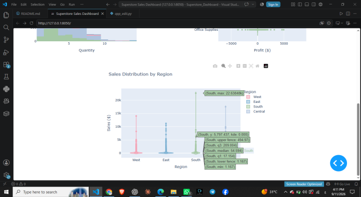361x197 pixels.
Task: Run the file with play icon
Action: 341,13
